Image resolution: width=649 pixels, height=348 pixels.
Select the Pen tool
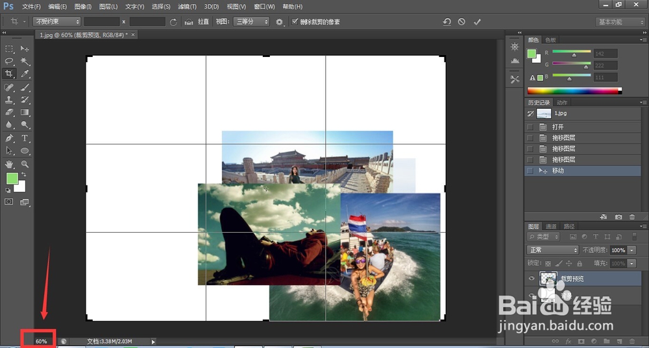[x=9, y=138]
